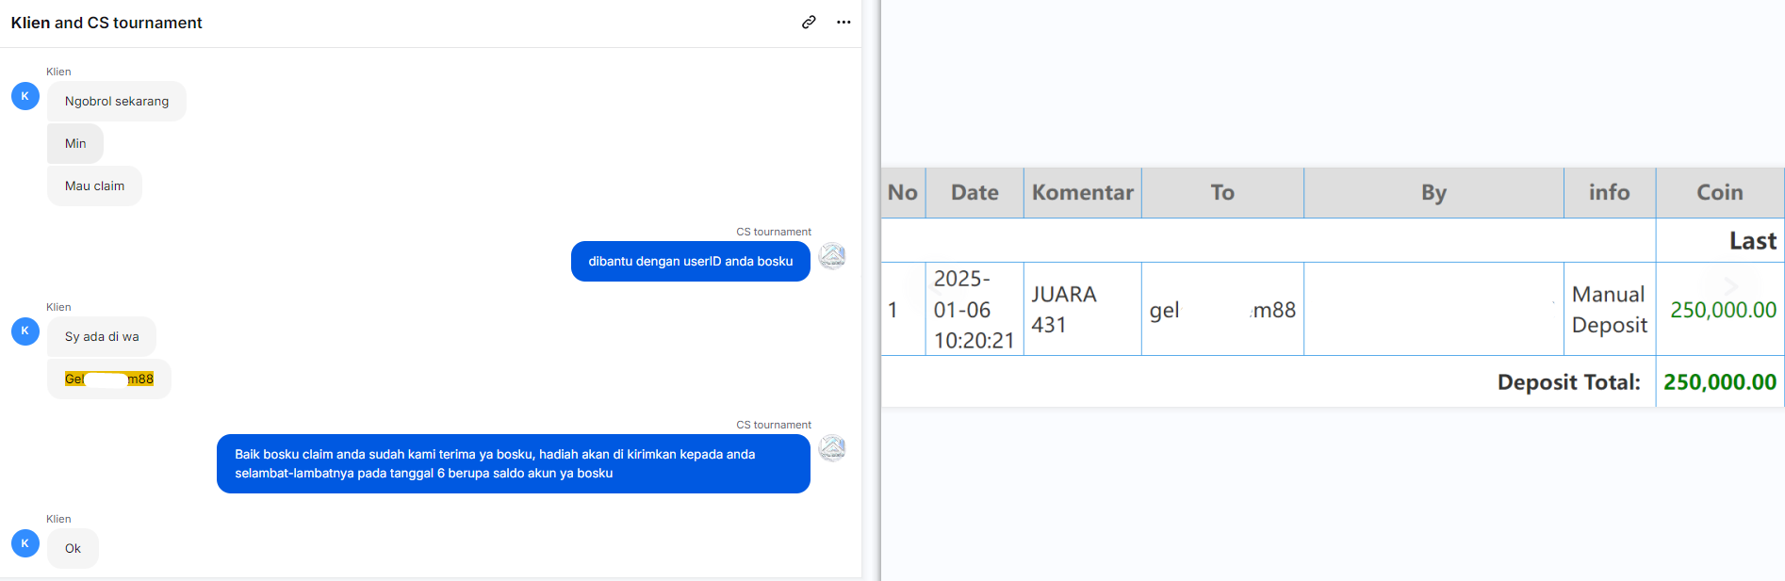This screenshot has width=1785, height=581.
Task: Click Klien avatar beside 'Ngobrol sekarang'
Action: point(25,96)
